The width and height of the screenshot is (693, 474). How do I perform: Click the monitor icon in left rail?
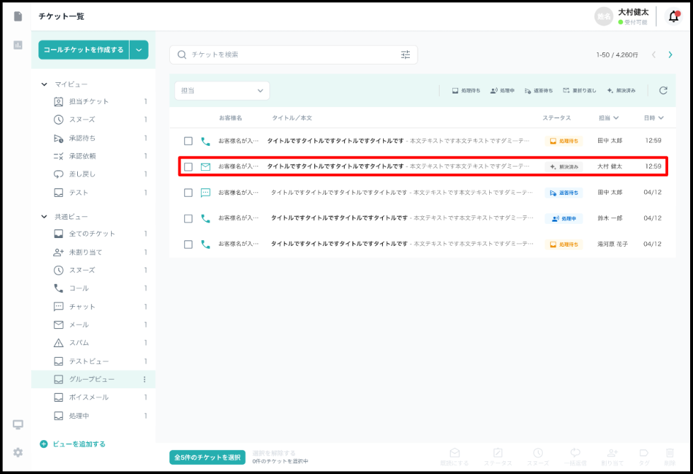pos(18,424)
